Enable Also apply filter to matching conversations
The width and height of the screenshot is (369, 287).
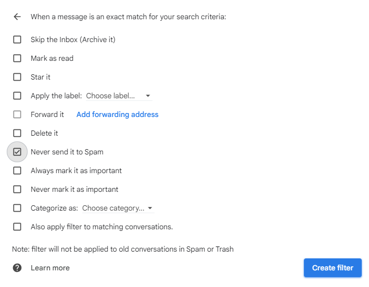pyautogui.click(x=17, y=227)
